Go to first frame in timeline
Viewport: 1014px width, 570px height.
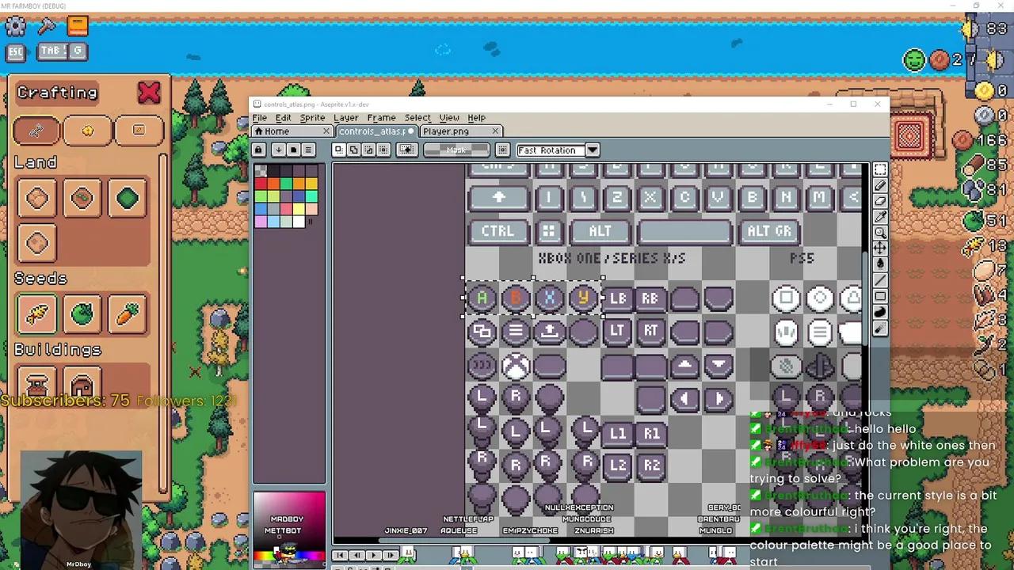341,556
